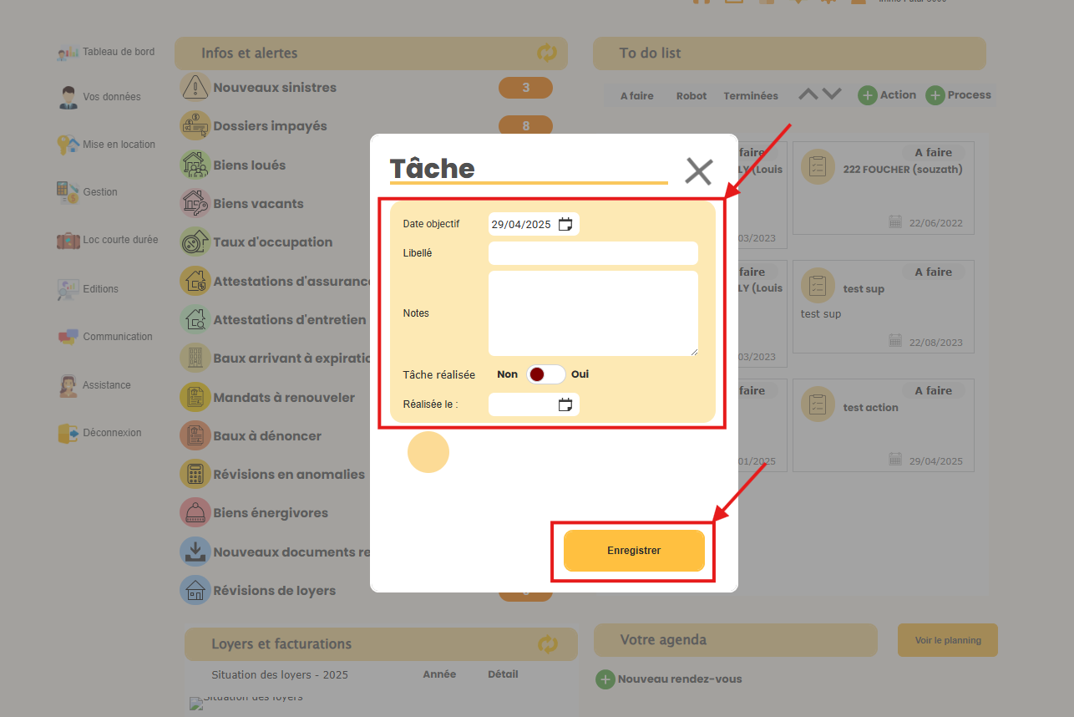Click the green plus Action icon

(868, 95)
